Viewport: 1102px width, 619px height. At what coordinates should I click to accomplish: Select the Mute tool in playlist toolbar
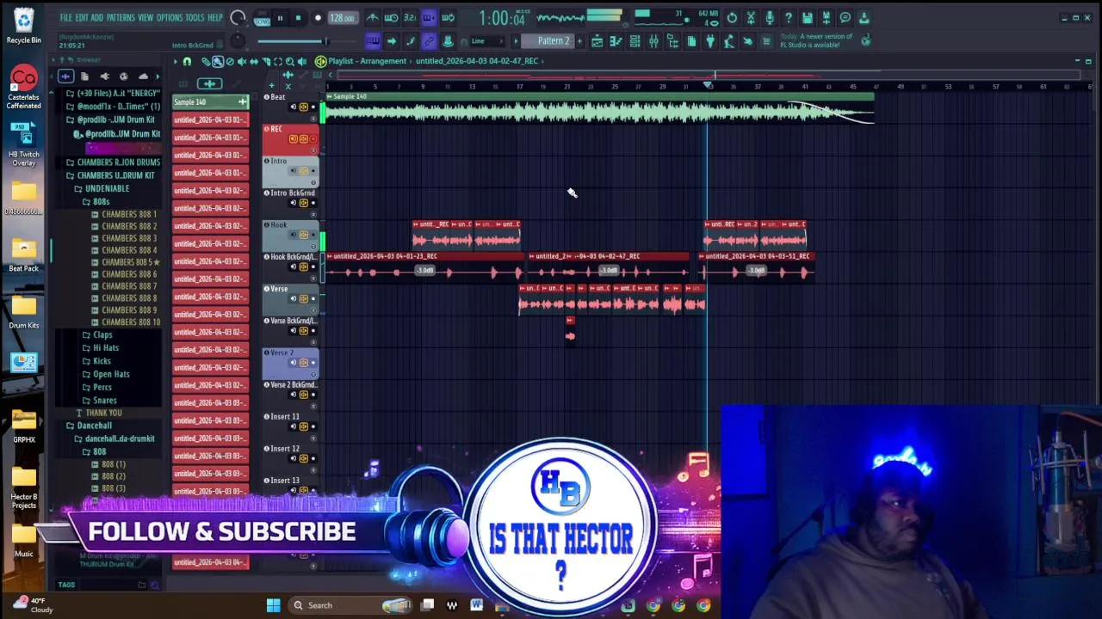pos(241,61)
